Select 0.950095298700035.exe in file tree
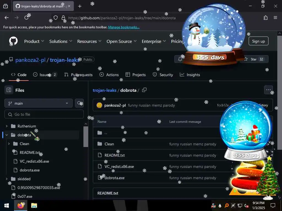 pos(39,188)
